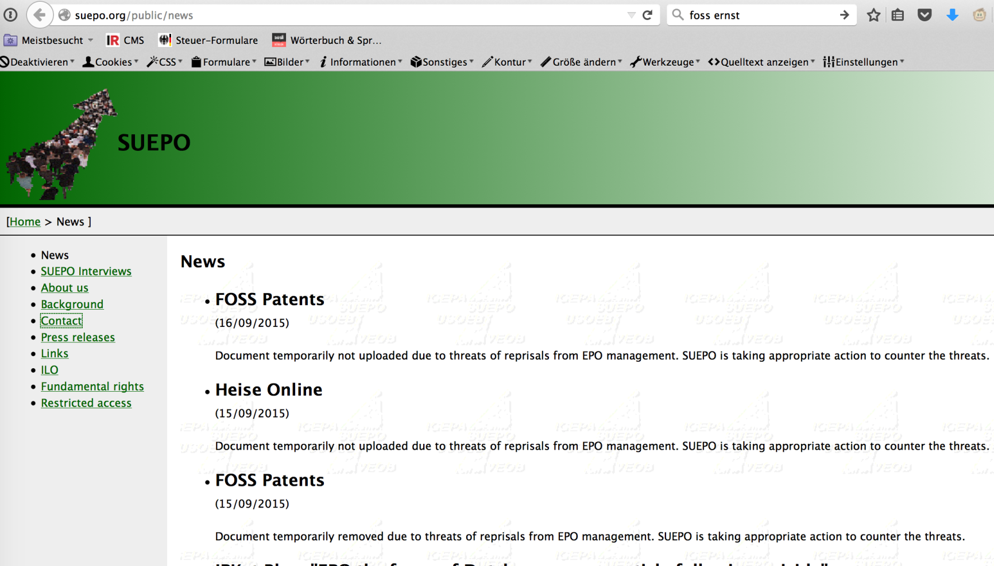Screen dimensions: 994x566
Task: Expand the Einstellungen dropdown
Action: click(x=864, y=62)
